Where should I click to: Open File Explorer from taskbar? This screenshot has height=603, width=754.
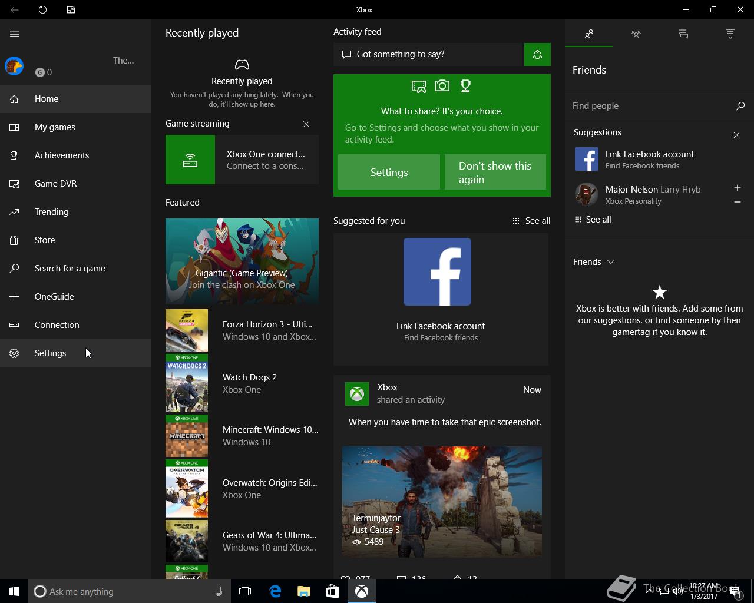pos(303,591)
